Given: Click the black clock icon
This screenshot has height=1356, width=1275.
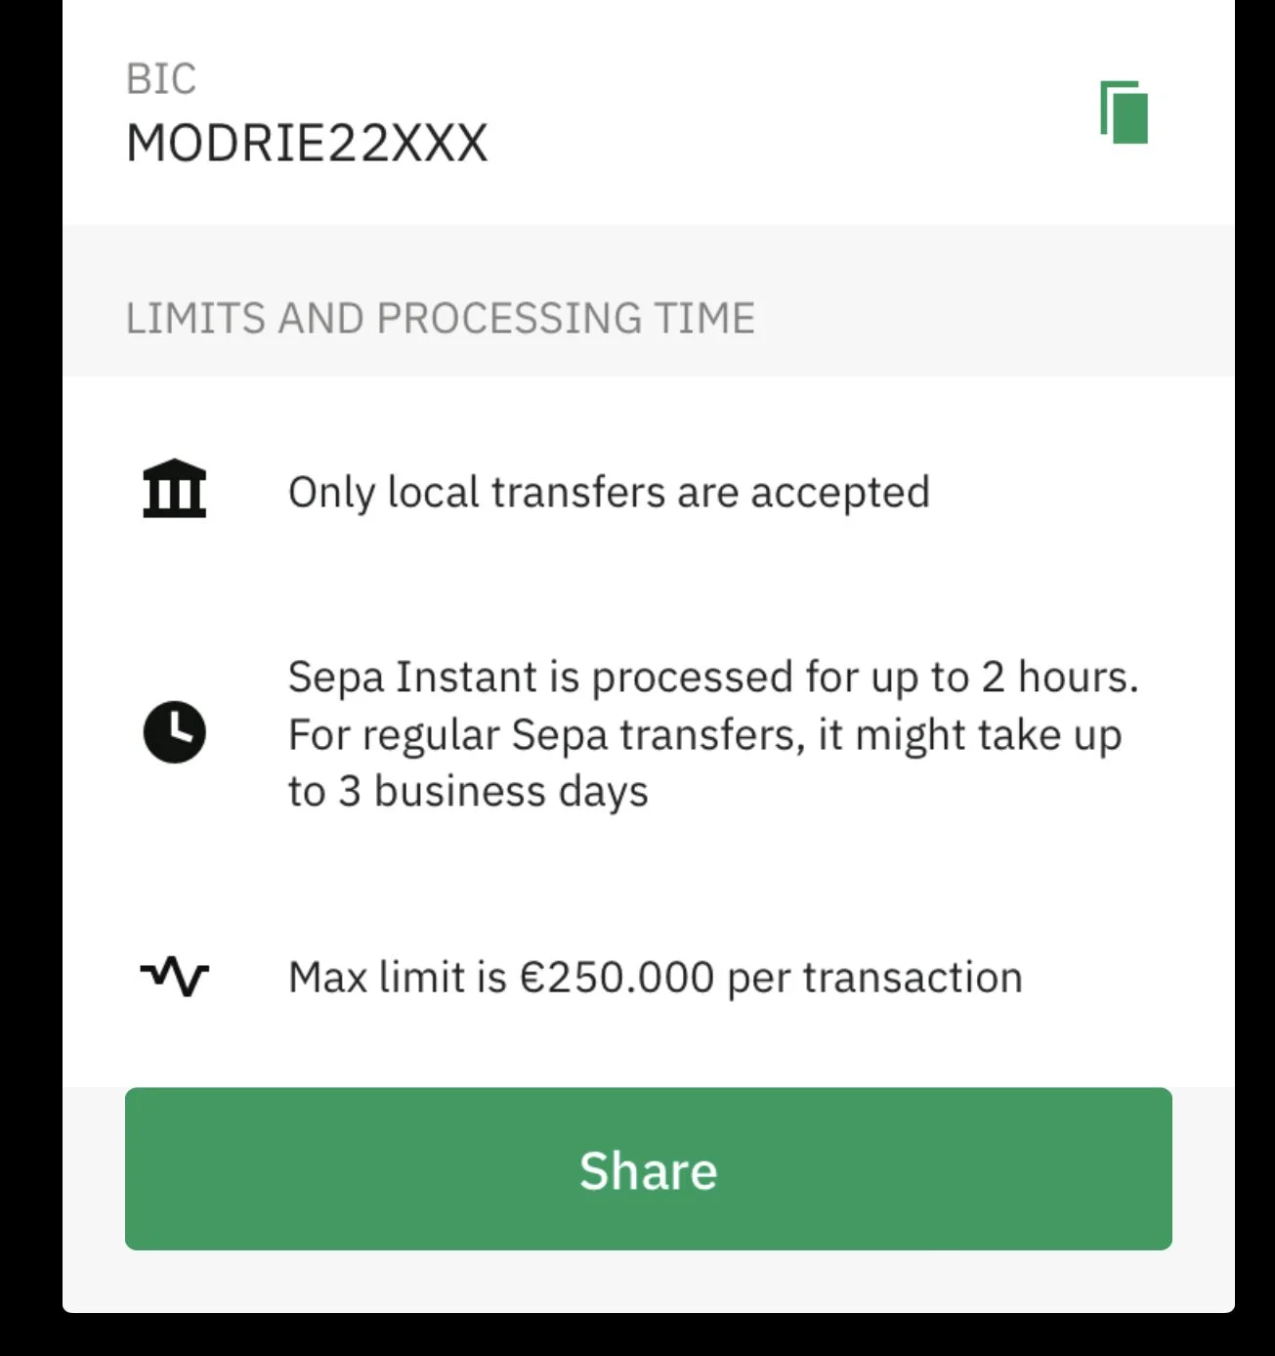Looking at the screenshot, I should [175, 731].
